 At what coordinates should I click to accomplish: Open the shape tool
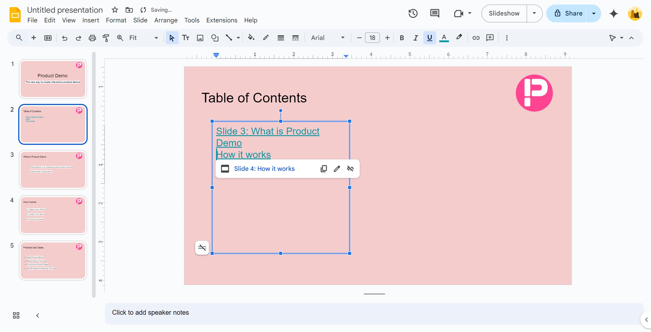click(x=215, y=38)
